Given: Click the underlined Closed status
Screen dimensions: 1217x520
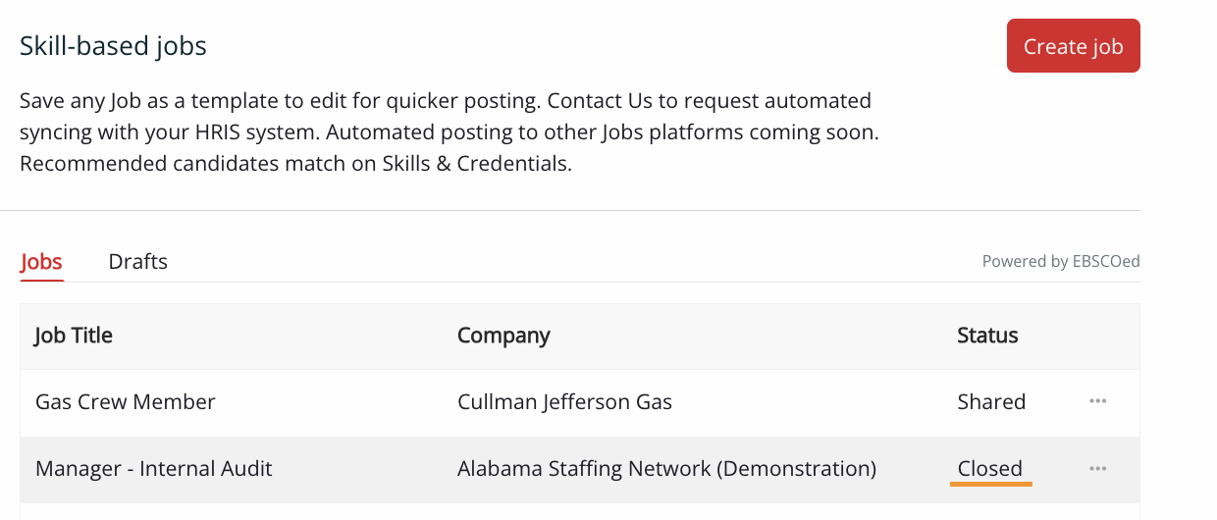Looking at the screenshot, I should pyautogui.click(x=989, y=469).
